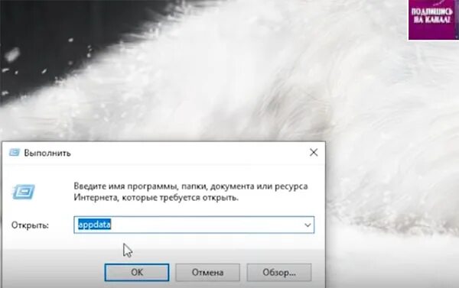The width and height of the screenshot is (459, 288).
Task: Click the OK button in Run dialog
Action: tap(137, 272)
